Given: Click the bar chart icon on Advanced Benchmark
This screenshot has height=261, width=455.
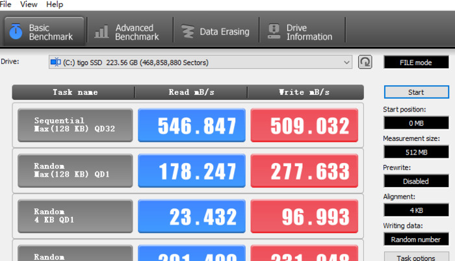Looking at the screenshot, I should coord(101,31).
